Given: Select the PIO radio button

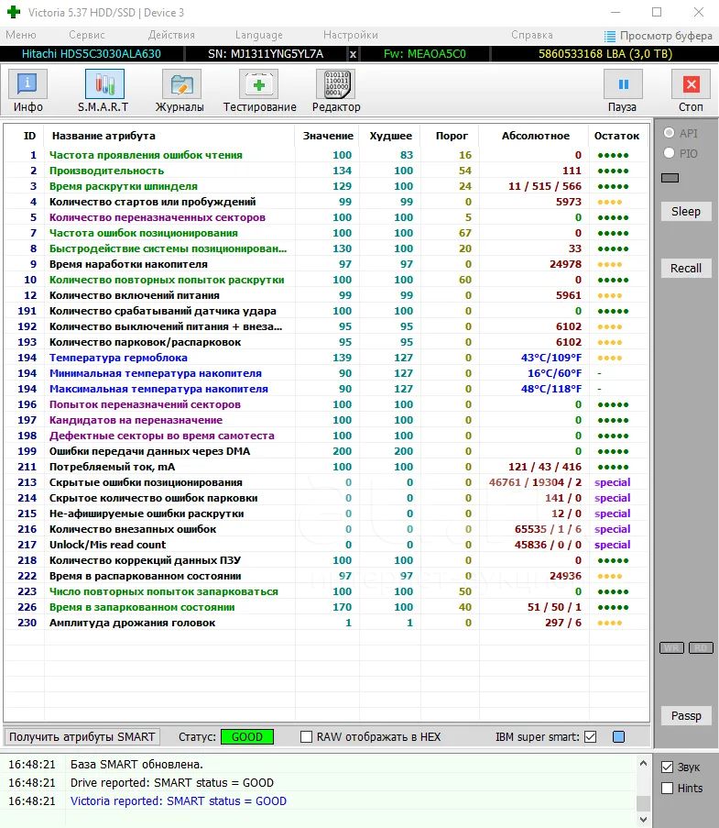Looking at the screenshot, I should tap(669, 153).
